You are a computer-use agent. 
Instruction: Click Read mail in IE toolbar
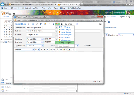(27, 8)
